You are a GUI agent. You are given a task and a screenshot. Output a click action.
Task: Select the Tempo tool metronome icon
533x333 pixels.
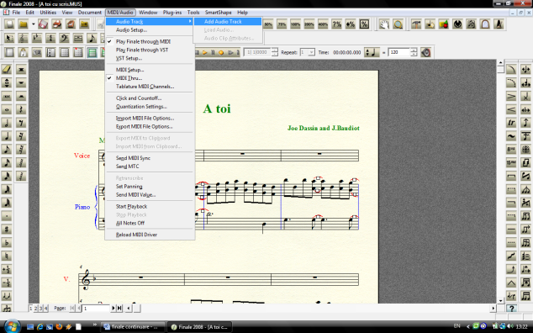pos(499,24)
